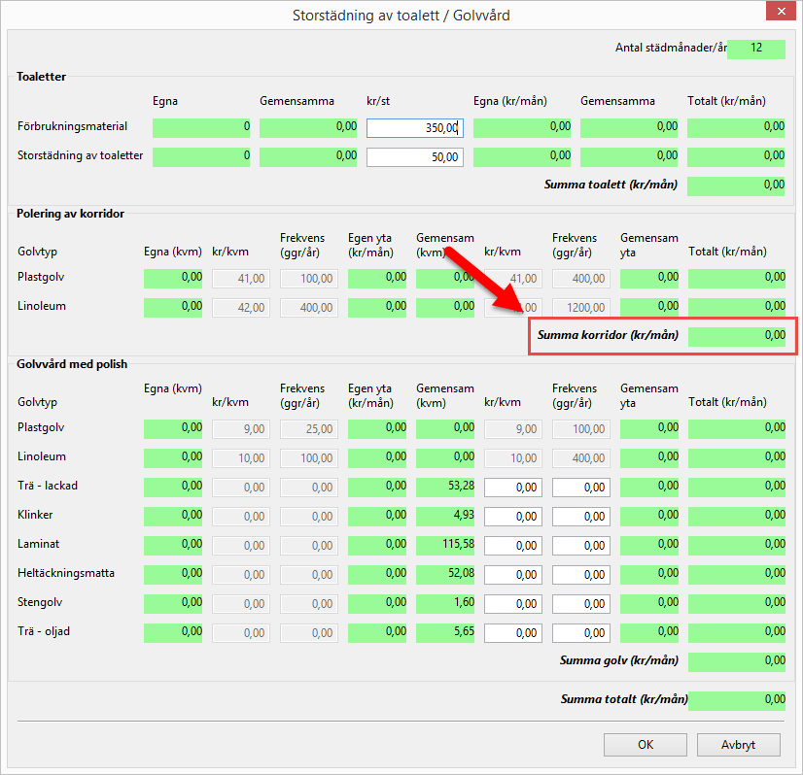The width and height of the screenshot is (803, 775).
Task: Select the Storstädning av toaletter kr/st field
Action: tap(415, 157)
